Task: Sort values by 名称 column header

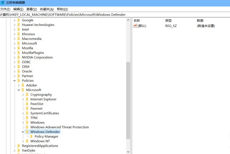Action: [137, 20]
